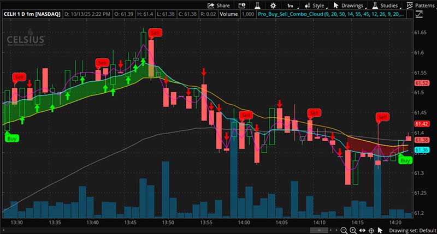Expand the Drawings menu
Viewport: 437px width, 234px height.
pos(348,5)
